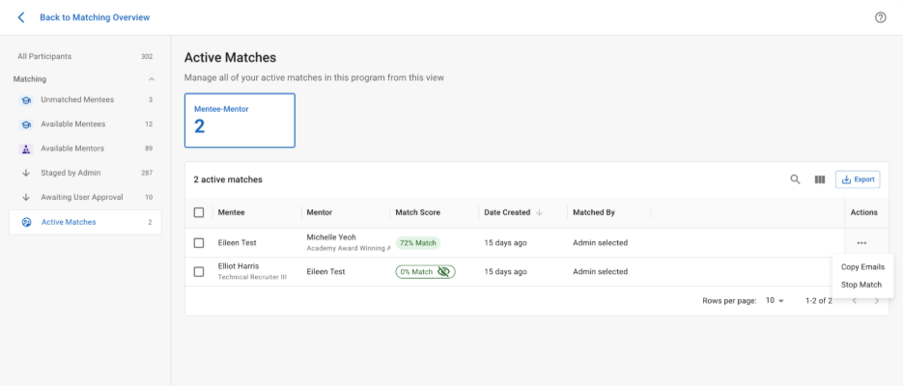Click the Export button
904x386 pixels.
[x=858, y=179]
